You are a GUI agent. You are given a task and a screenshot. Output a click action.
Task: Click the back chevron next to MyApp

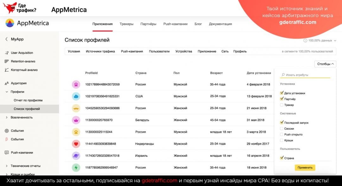tap(6, 39)
